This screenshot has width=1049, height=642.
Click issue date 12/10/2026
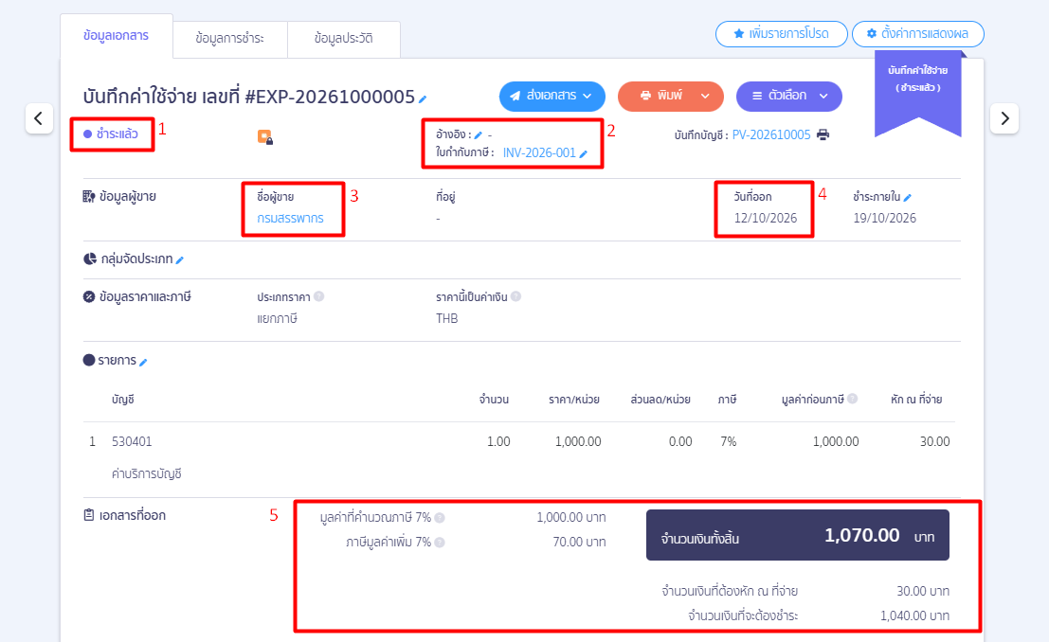pos(766,218)
